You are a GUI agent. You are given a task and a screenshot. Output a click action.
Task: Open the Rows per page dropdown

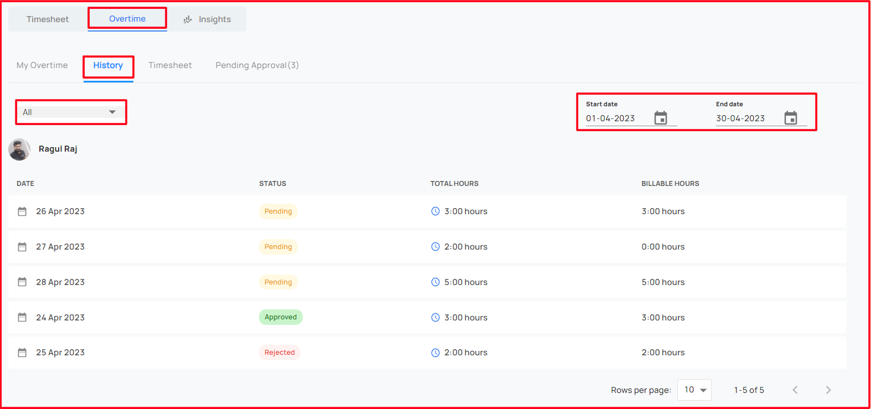coord(694,390)
